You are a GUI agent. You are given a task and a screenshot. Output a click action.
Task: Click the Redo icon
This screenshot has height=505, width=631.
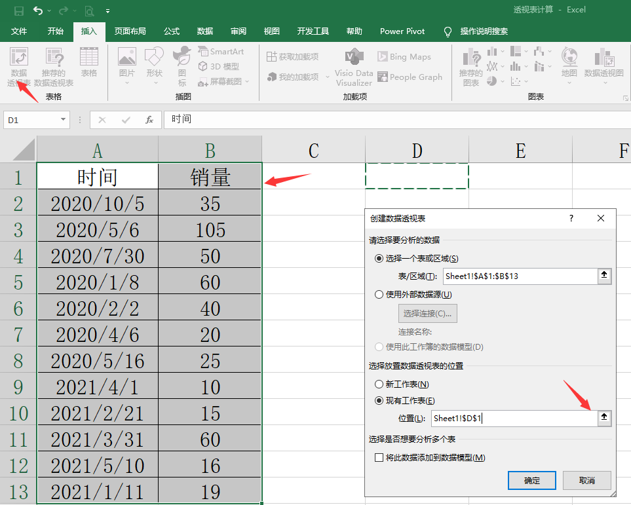tap(63, 11)
